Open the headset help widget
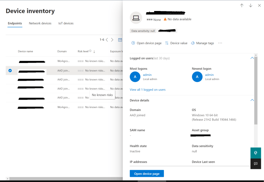 tap(256, 153)
